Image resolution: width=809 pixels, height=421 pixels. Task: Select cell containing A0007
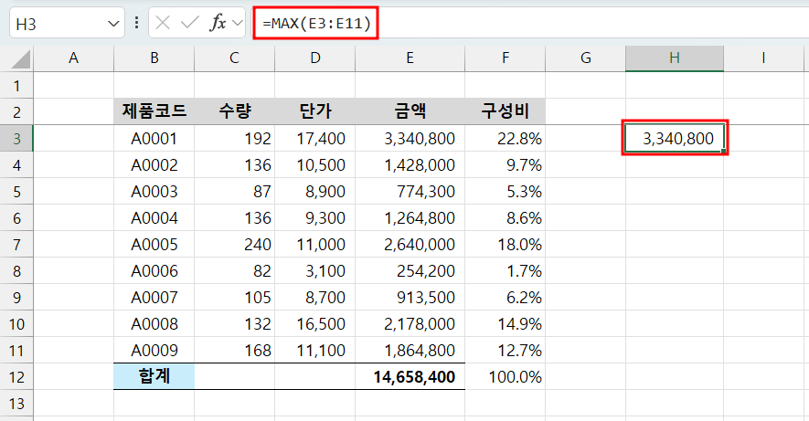pyautogui.click(x=154, y=298)
